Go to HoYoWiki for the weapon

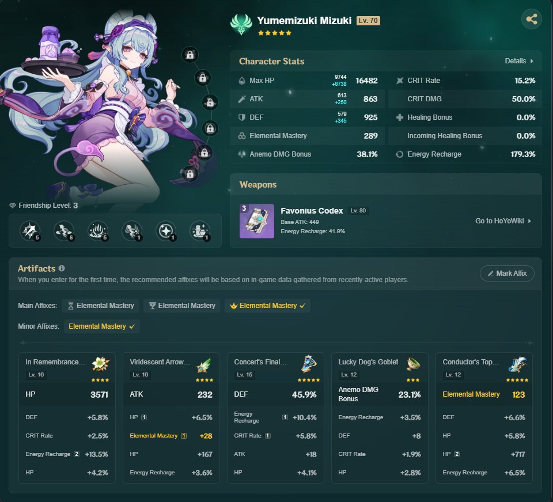(x=503, y=221)
